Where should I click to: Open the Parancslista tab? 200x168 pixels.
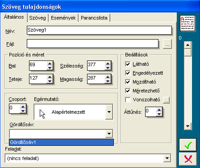(x=94, y=18)
